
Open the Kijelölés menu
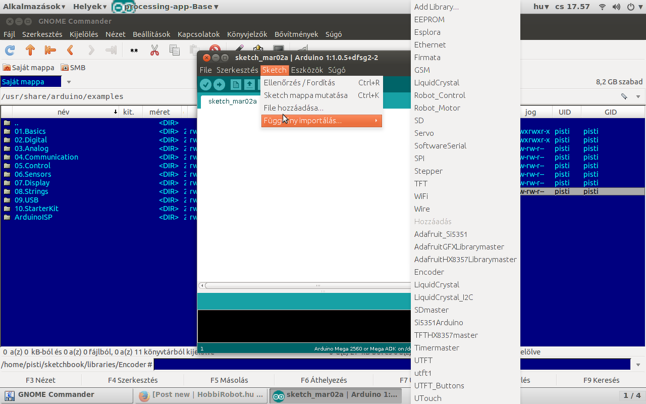click(84, 34)
